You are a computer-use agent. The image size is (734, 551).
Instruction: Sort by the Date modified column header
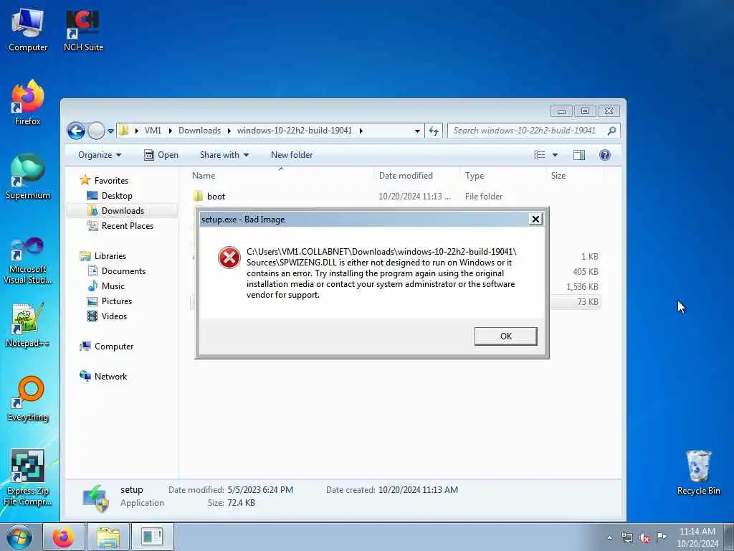(x=416, y=176)
